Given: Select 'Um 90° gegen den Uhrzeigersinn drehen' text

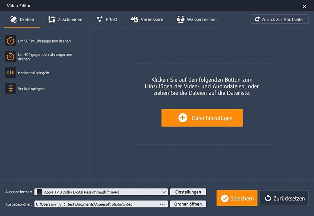Looking at the screenshot, I should coord(45,57).
